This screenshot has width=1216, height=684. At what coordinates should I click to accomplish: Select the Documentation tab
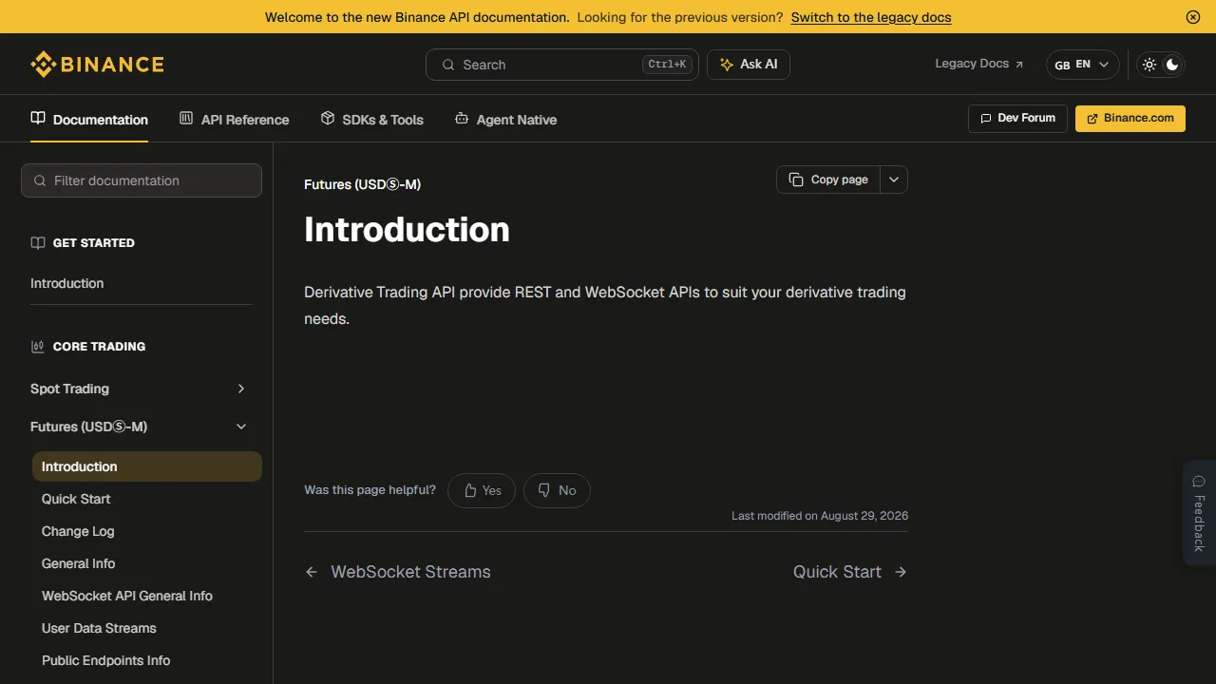click(x=89, y=120)
